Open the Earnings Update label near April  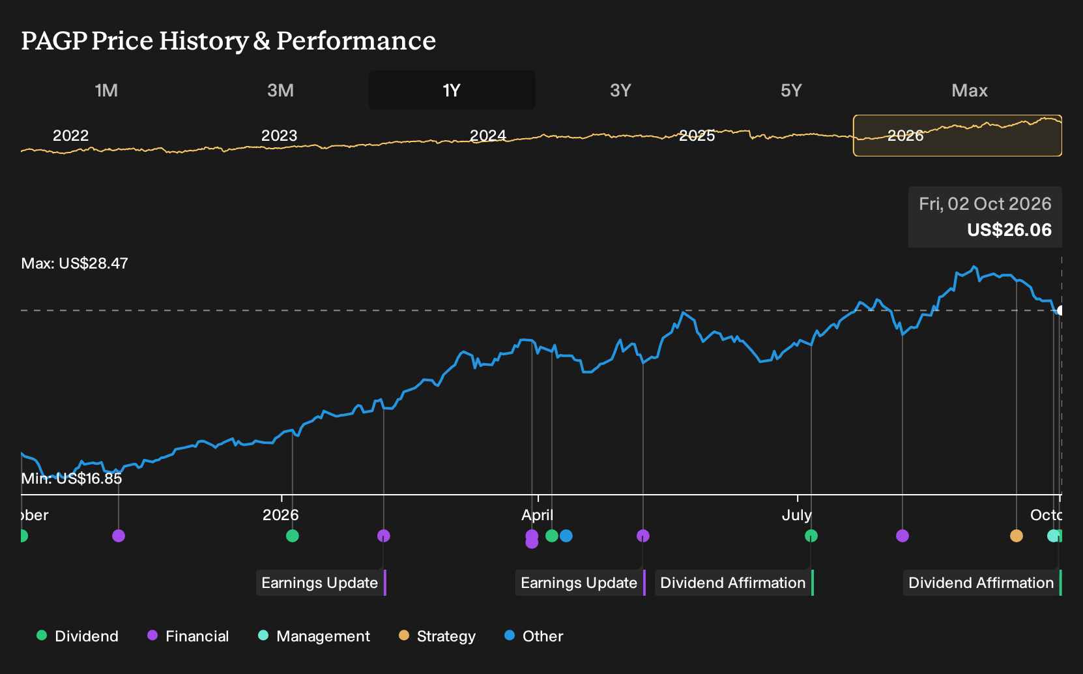(581, 583)
